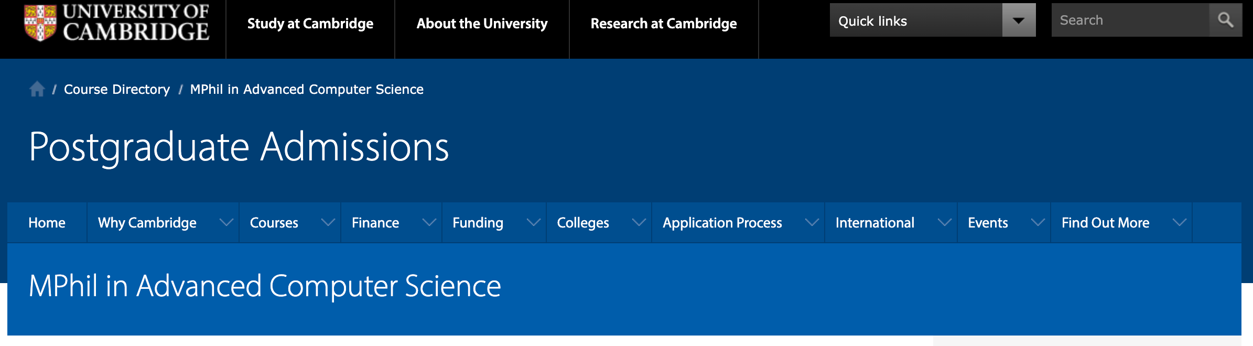This screenshot has width=1253, height=346.
Task: Open the Quick links dropdown arrow
Action: point(1019,20)
